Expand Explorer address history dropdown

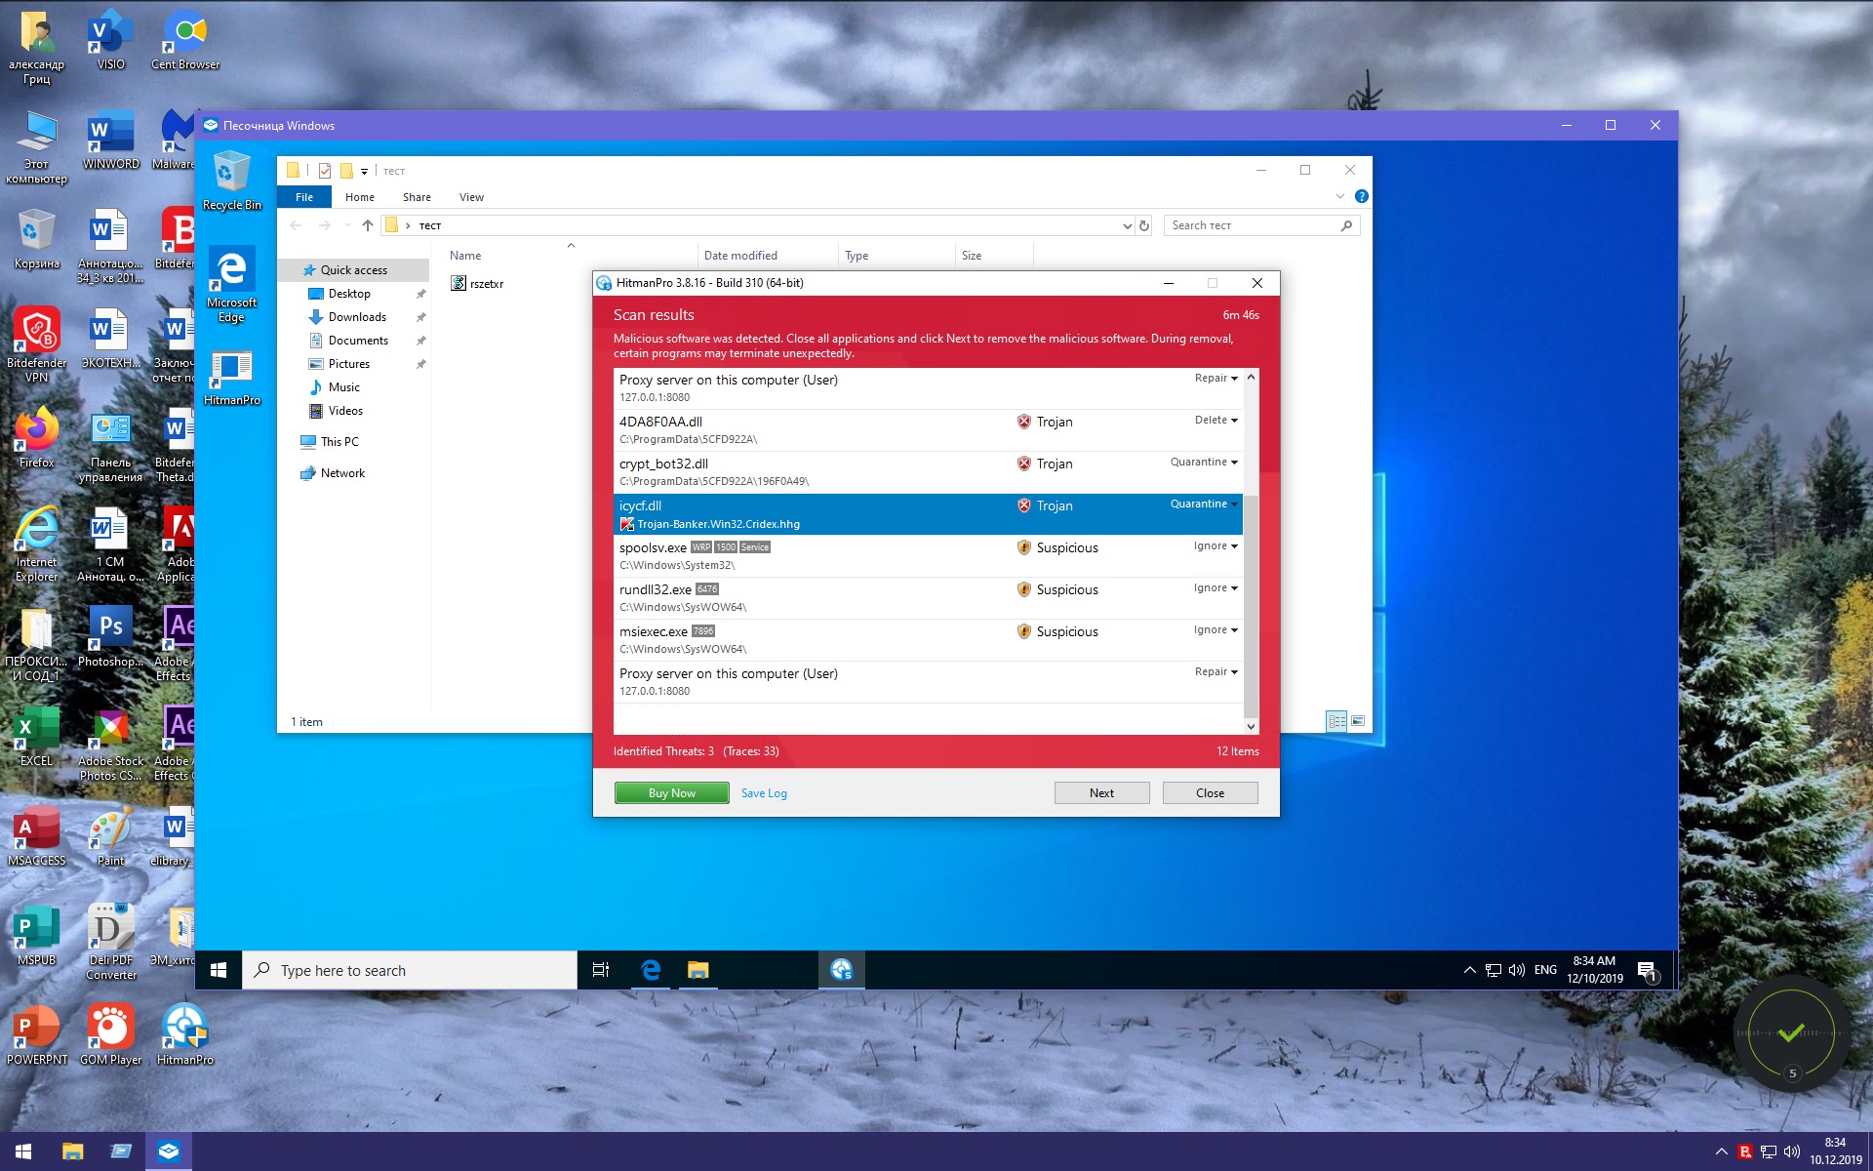1128,225
